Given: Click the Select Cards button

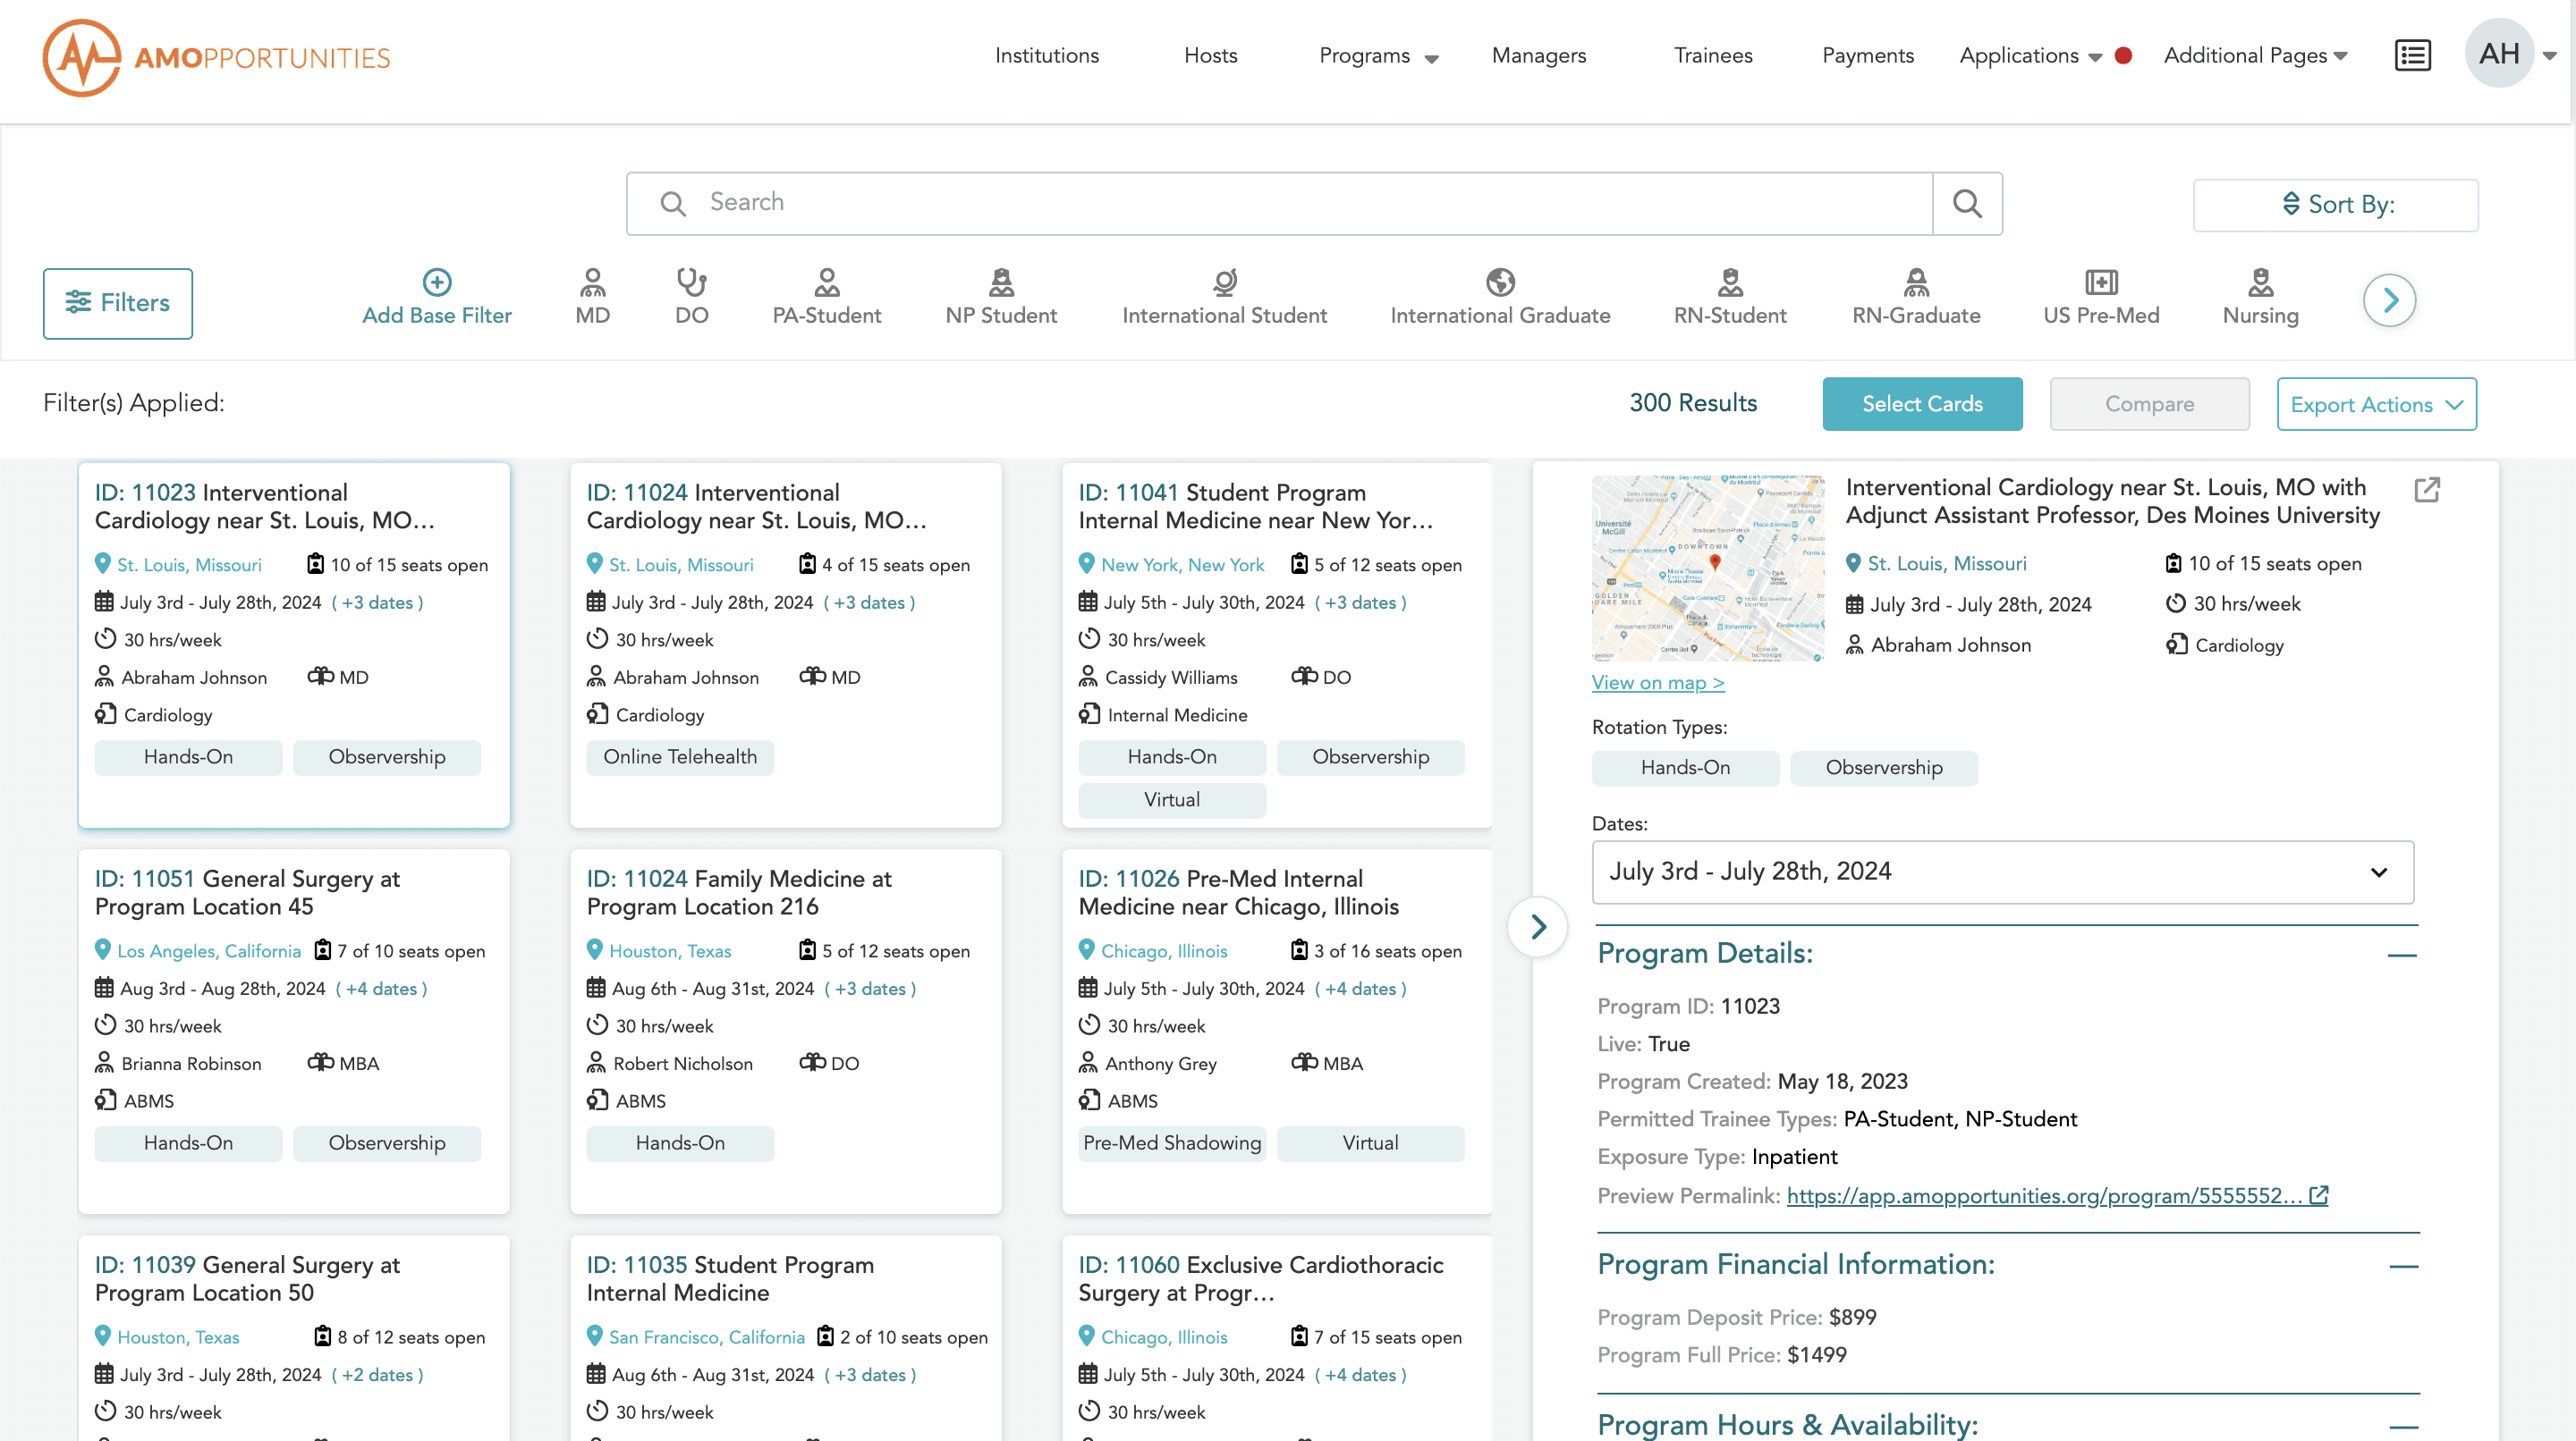Looking at the screenshot, I should [x=1922, y=404].
